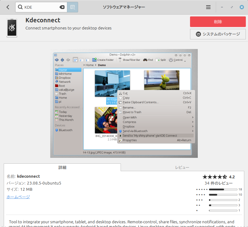
Task: Click the red 削除 button
Action: tap(217, 22)
